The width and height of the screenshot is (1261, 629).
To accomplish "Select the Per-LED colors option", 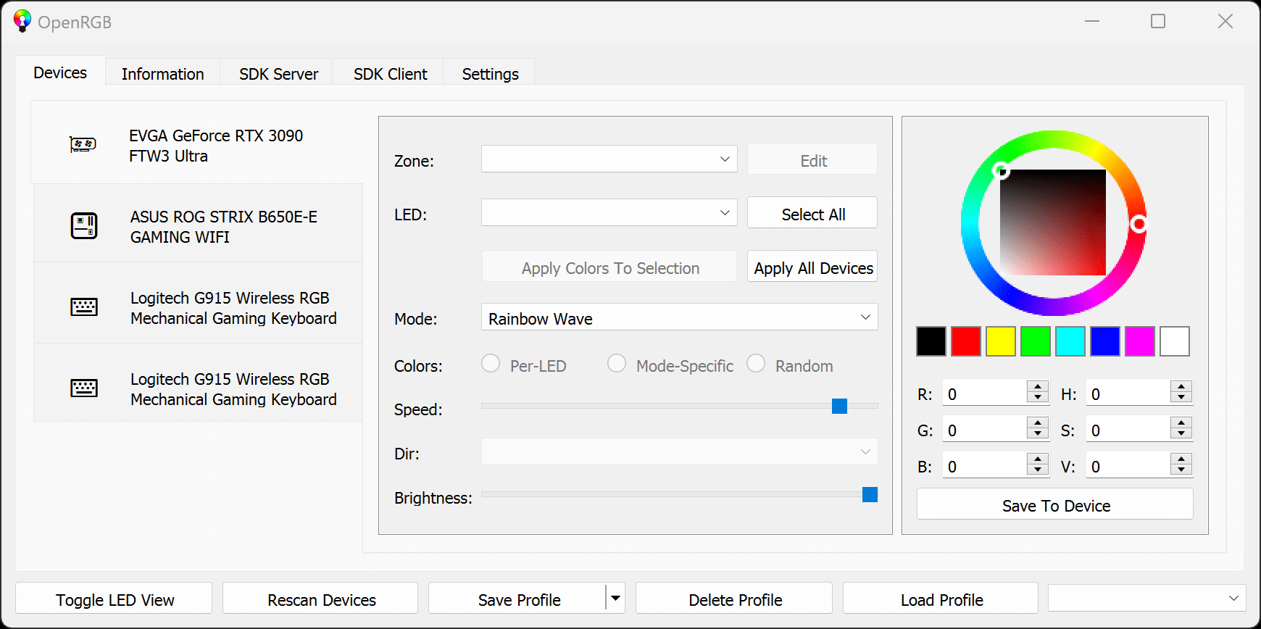I will point(491,364).
